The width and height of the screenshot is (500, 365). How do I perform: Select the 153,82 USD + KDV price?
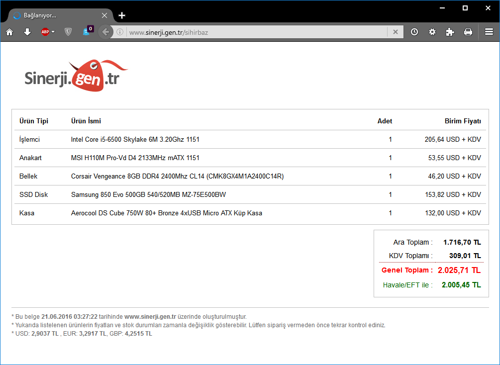coord(453,195)
